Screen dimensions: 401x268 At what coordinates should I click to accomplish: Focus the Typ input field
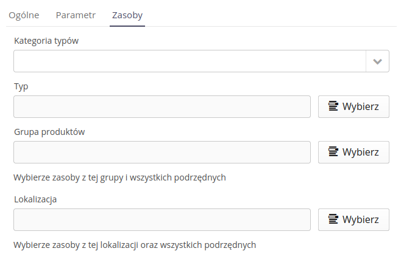[162, 106]
